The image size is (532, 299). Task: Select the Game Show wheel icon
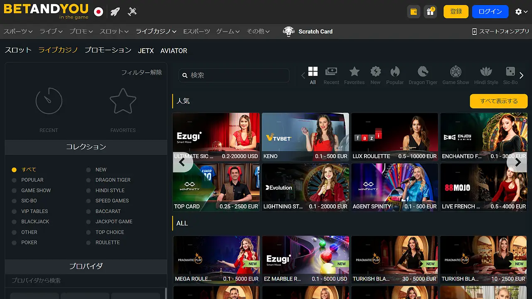456,72
